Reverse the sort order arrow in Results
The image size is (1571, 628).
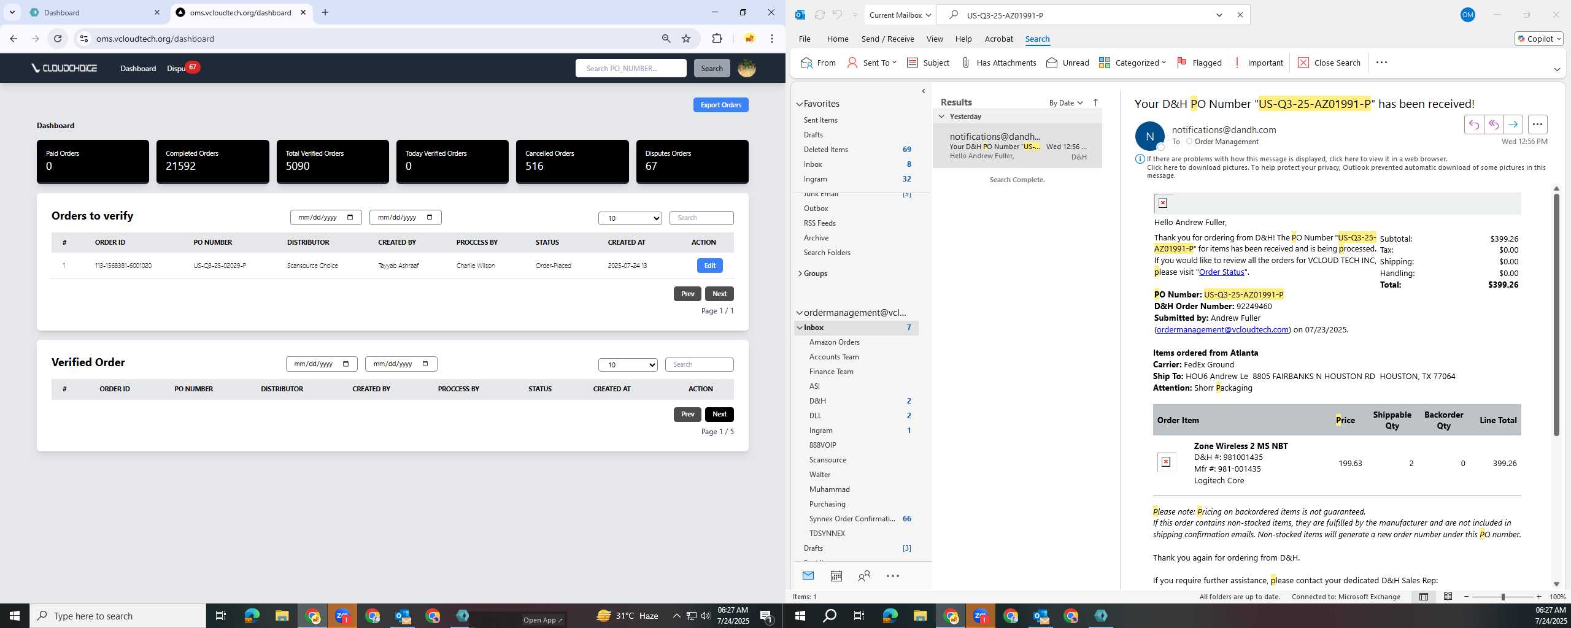tap(1095, 102)
